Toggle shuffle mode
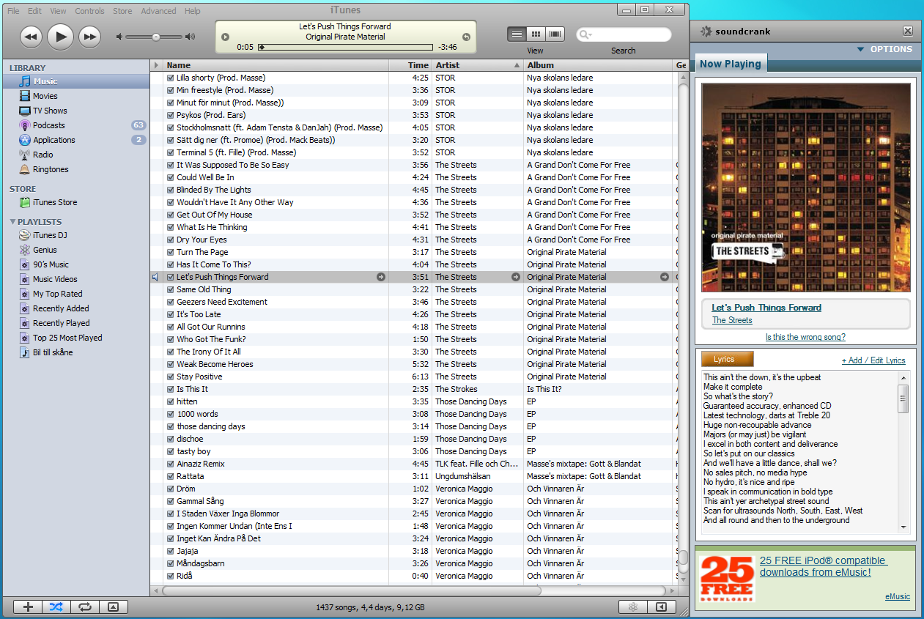924x619 pixels. tap(56, 607)
